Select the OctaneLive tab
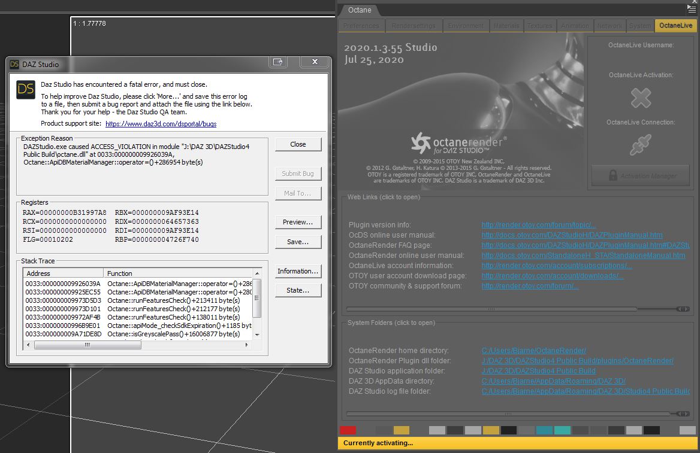 [x=675, y=25]
